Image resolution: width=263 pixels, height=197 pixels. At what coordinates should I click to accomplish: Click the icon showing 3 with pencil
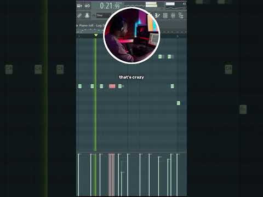pos(157,15)
